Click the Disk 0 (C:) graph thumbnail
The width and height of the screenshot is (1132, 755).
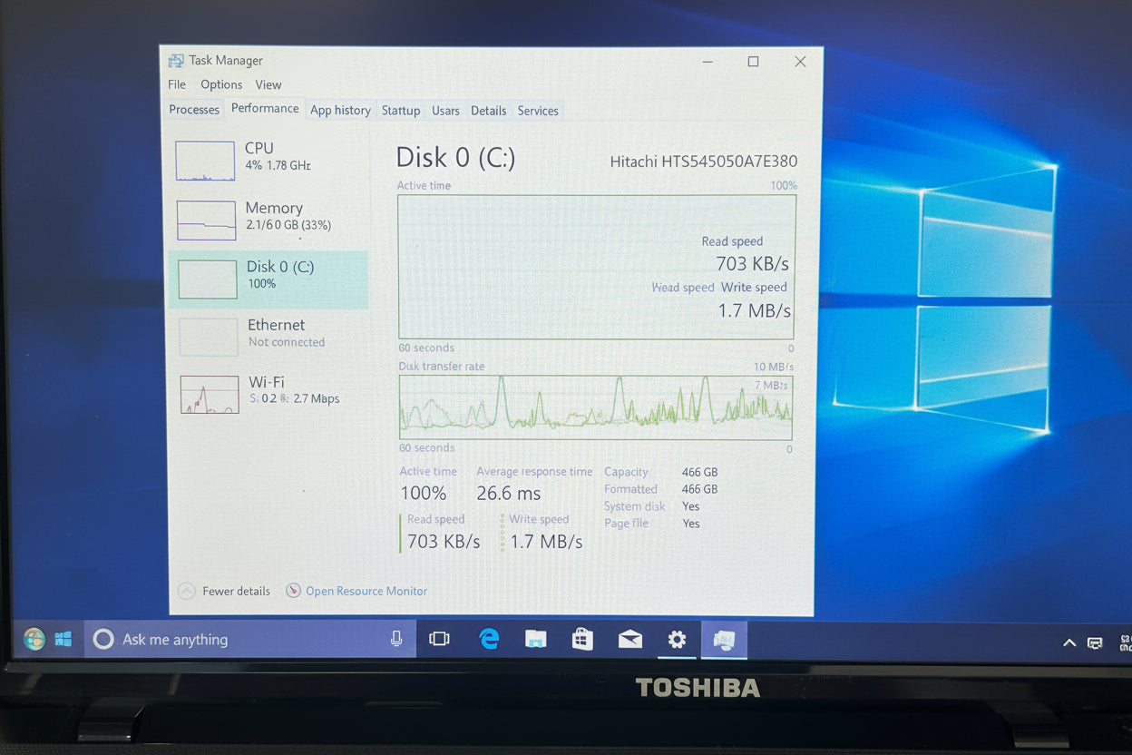click(207, 279)
